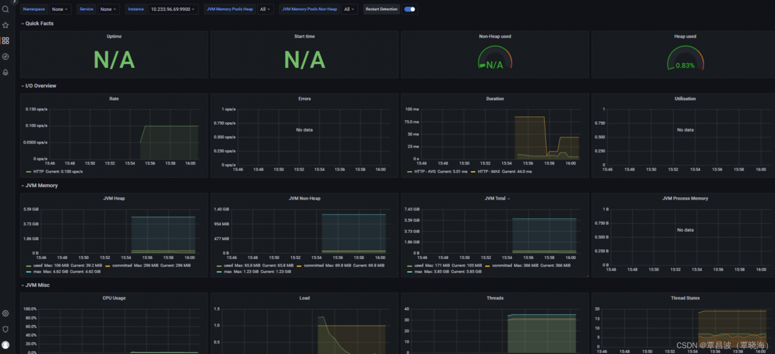Open the Non-Heap used panel title
Viewport: 775px width, 354px height.
click(x=495, y=36)
